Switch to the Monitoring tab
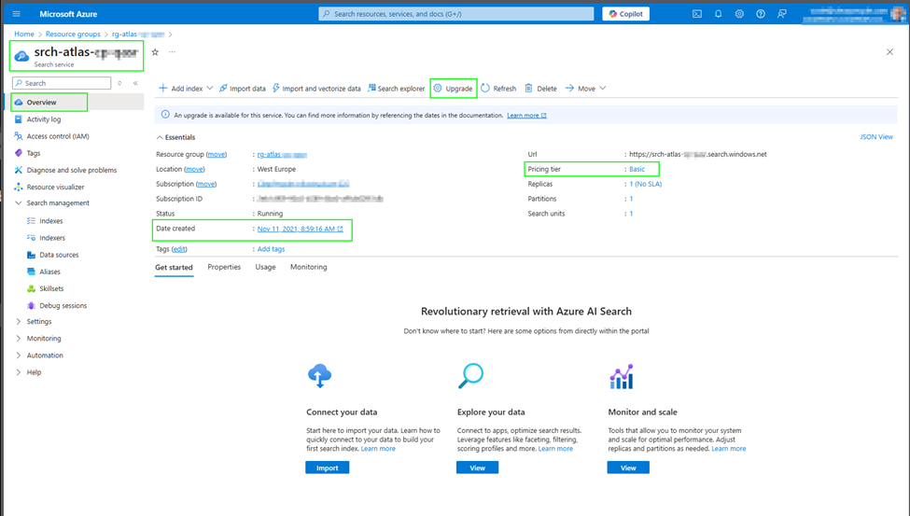Image resolution: width=910 pixels, height=516 pixels. [308, 267]
